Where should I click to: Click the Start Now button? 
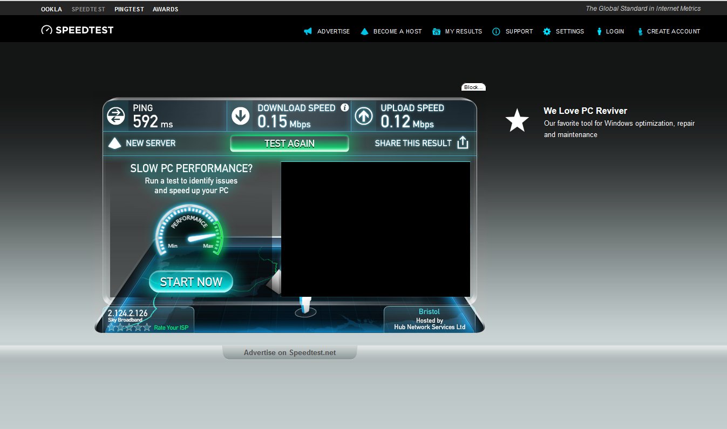(x=191, y=282)
